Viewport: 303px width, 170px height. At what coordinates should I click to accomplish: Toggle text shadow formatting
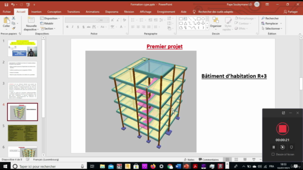pos(83,27)
